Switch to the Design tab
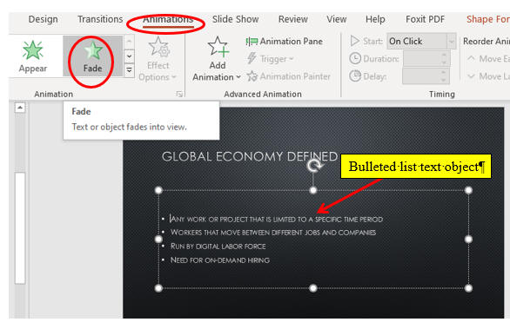This screenshot has width=510, height=322. [x=43, y=19]
